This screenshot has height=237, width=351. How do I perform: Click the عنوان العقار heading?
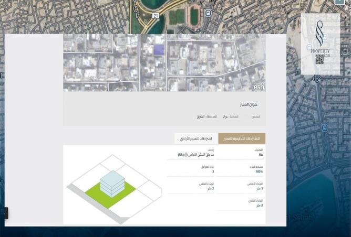[x=249, y=104]
